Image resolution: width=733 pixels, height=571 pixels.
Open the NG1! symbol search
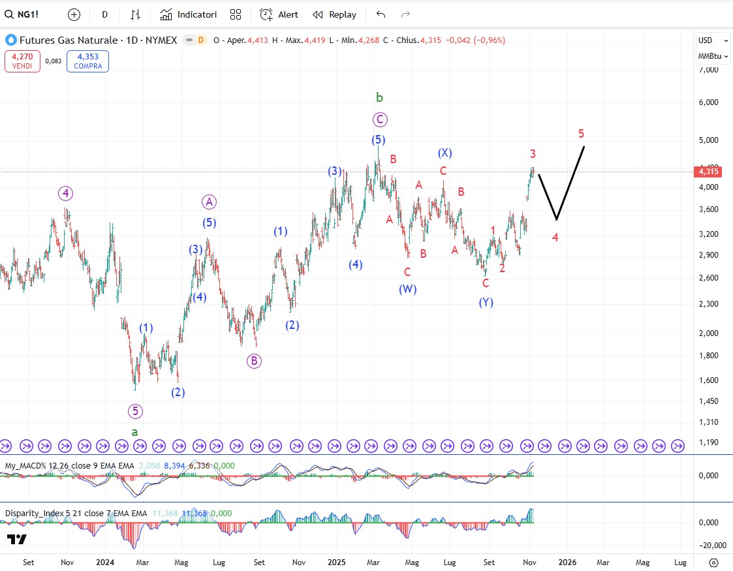click(x=27, y=14)
